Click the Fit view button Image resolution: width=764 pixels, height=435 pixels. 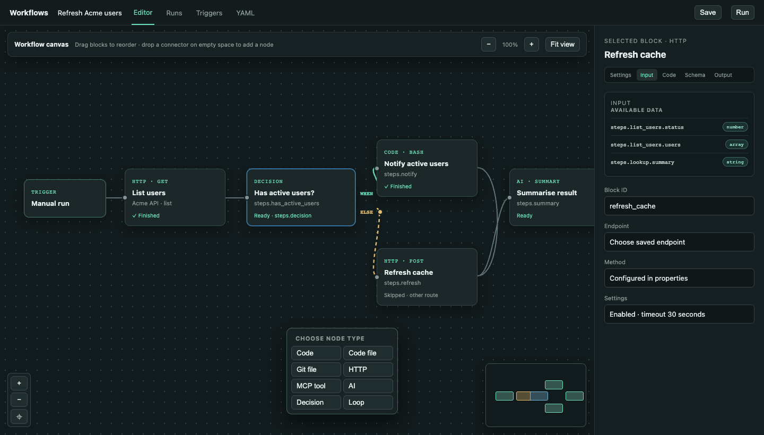(562, 45)
